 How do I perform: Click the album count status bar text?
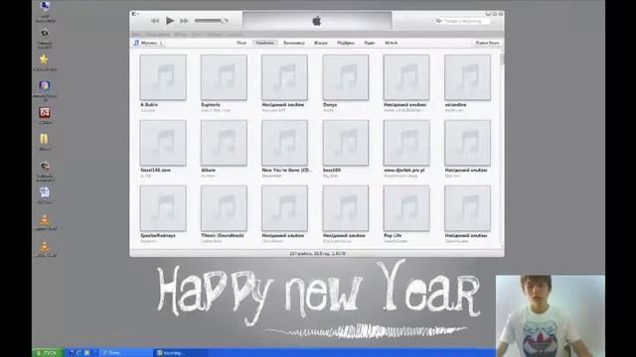click(318, 254)
